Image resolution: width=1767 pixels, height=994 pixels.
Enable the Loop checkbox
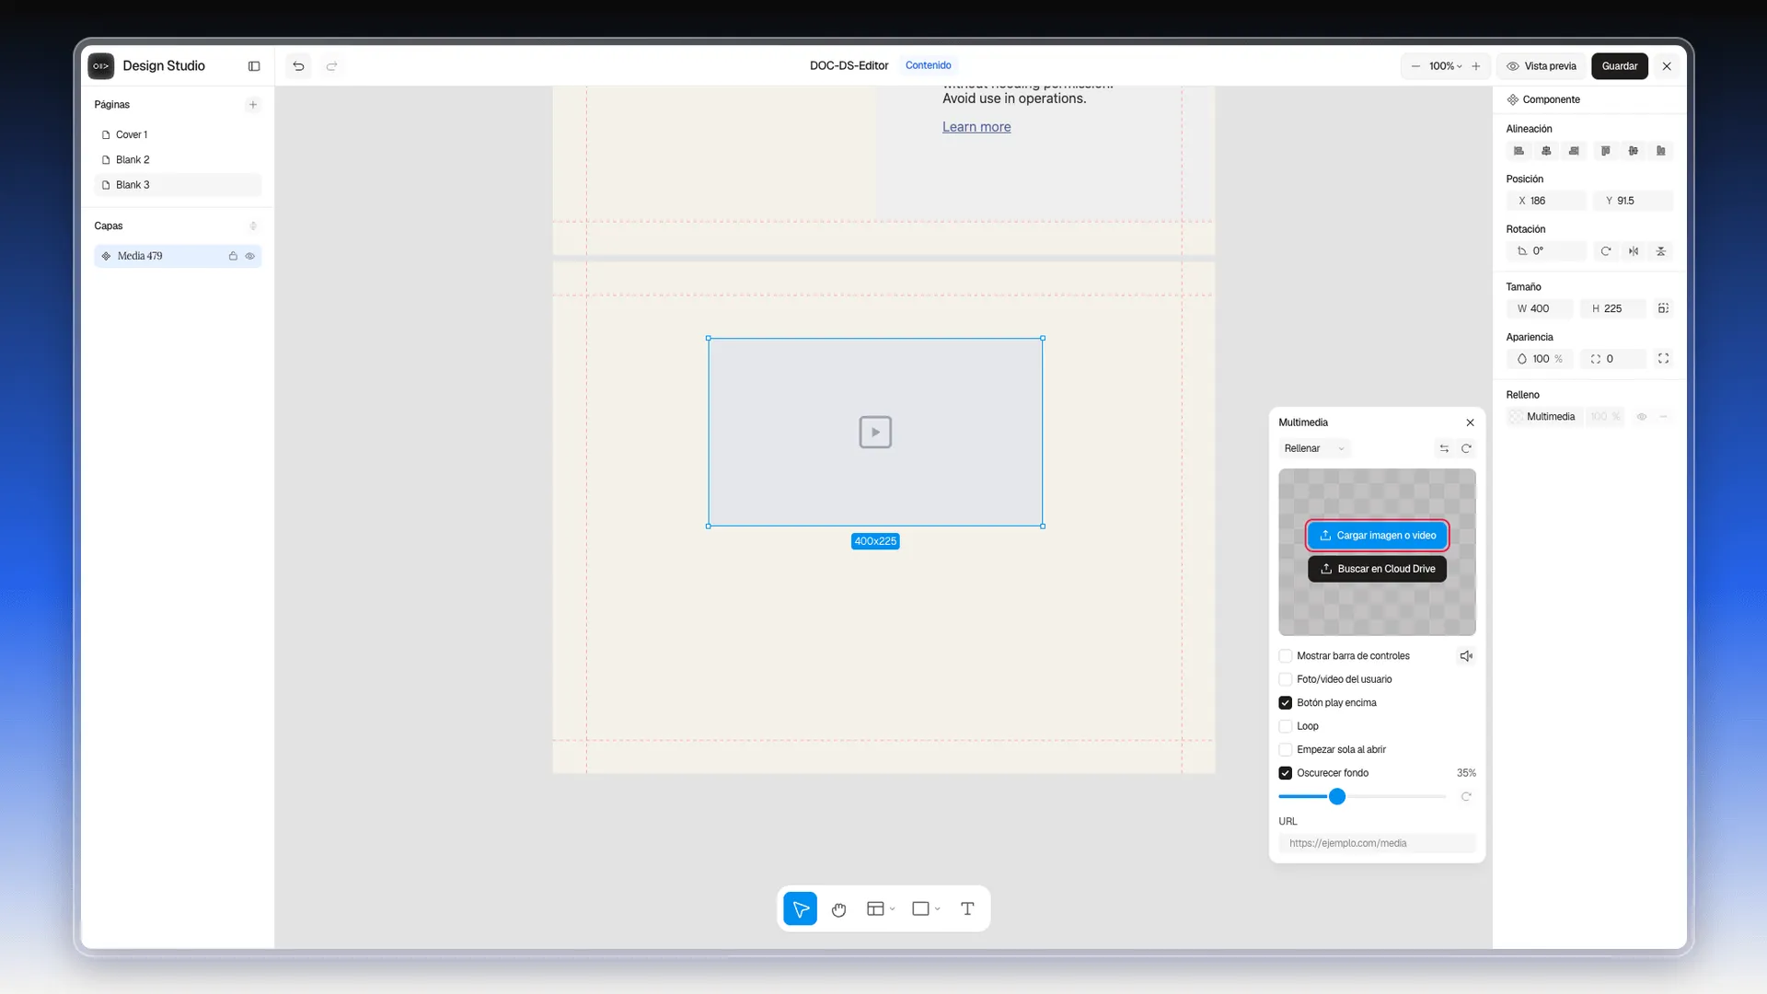point(1286,727)
